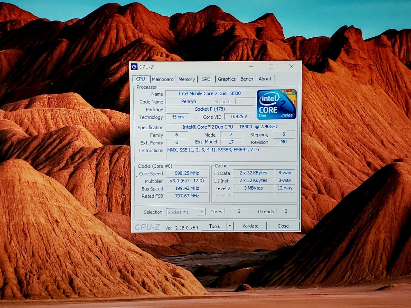Click the L1 Inst. 8-way associativity value
The height and width of the screenshot is (308, 411).
[x=285, y=180]
